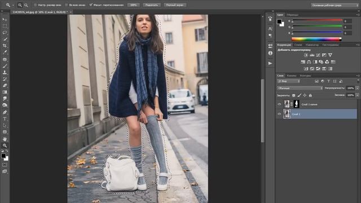Switch to the 'Стили' tab
Image resolution: width=361 pixels, height=203 pixels.
click(x=298, y=45)
